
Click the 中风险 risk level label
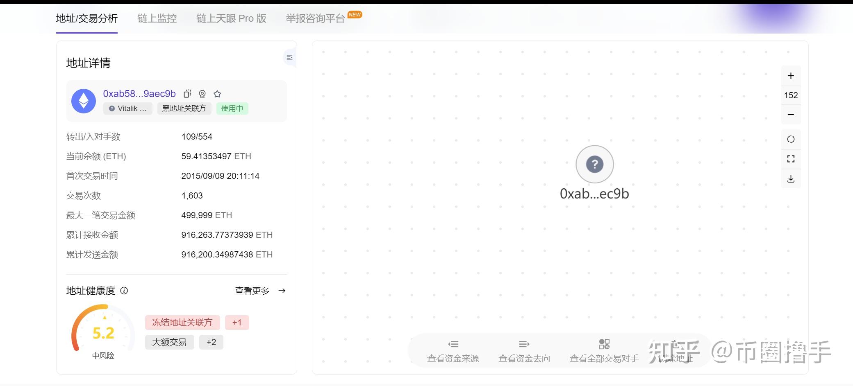[103, 356]
